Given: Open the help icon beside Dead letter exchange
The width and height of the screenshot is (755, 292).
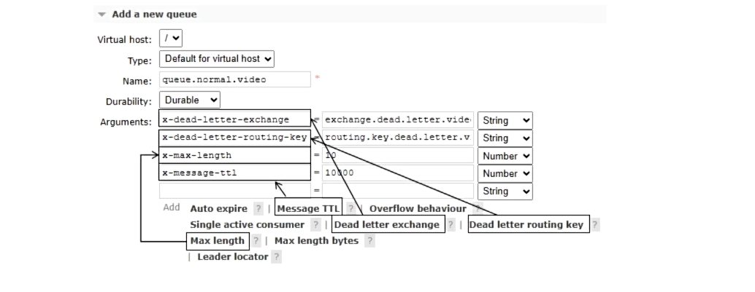Looking at the screenshot, I should point(451,225).
